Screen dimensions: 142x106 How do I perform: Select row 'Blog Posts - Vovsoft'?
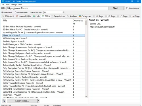(x=43, y=95)
